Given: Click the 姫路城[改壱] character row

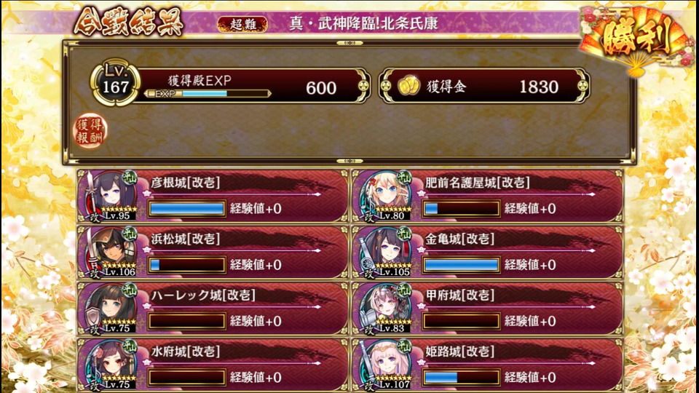Looking at the screenshot, I should (x=488, y=365).
